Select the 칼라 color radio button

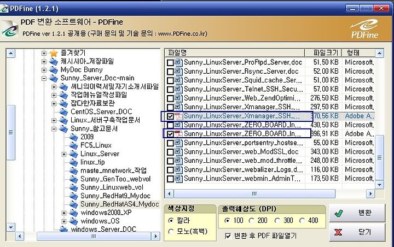pos(171,220)
